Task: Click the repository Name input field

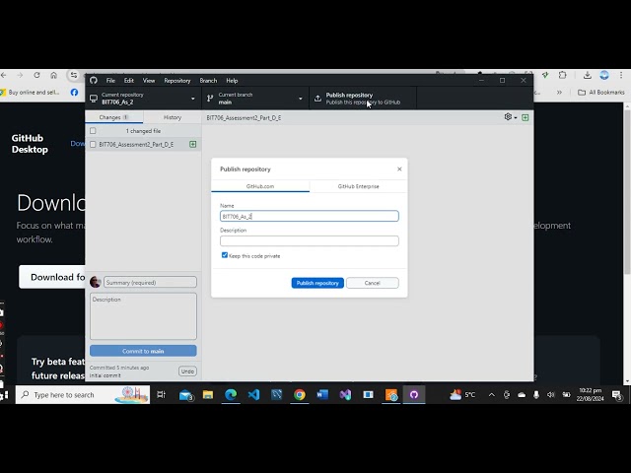Action: (309, 216)
